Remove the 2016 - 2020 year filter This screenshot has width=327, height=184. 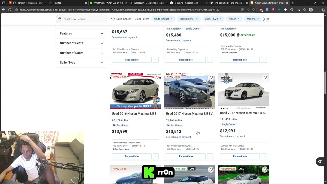220,19
